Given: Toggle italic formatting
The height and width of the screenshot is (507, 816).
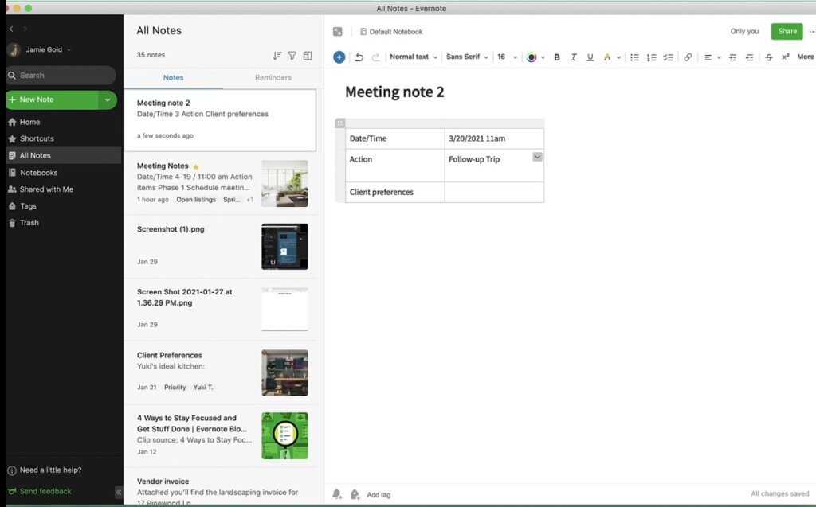Looking at the screenshot, I should pos(573,57).
